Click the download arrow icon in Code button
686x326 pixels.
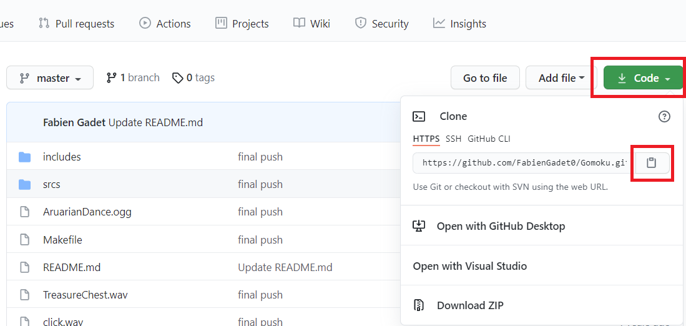tap(622, 78)
